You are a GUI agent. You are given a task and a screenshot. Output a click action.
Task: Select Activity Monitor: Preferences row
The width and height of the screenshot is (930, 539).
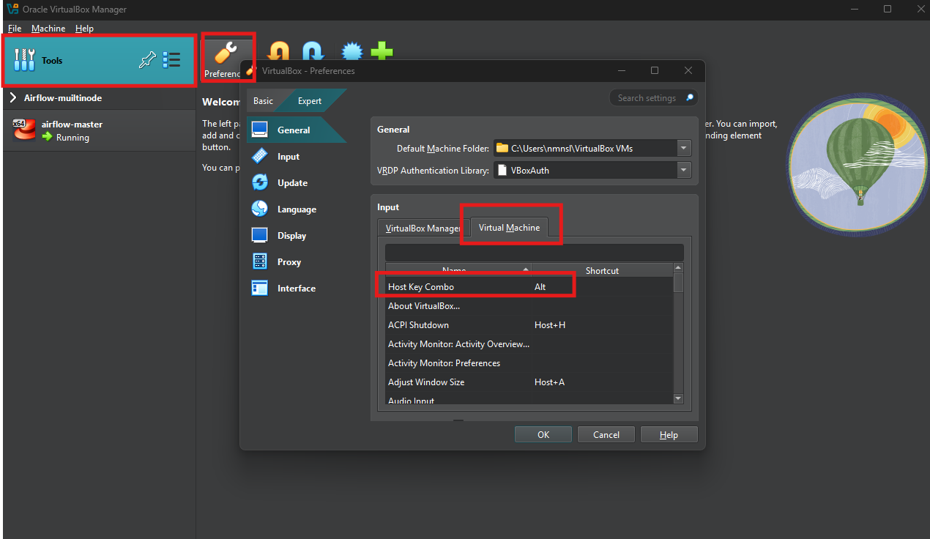coord(529,363)
